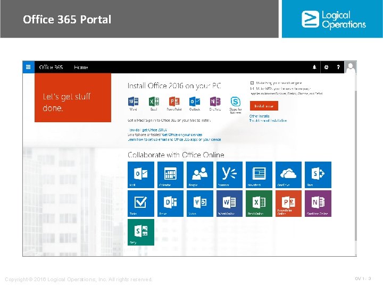The image size is (383, 287).
Task: Click the Excel desktop app icon
Action: [154, 102]
